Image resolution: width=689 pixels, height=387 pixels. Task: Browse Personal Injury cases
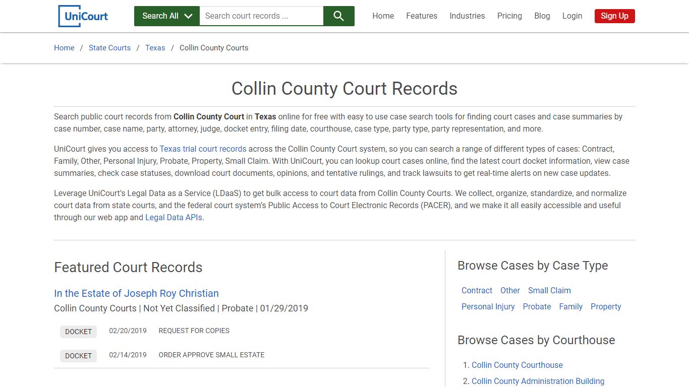coord(488,307)
